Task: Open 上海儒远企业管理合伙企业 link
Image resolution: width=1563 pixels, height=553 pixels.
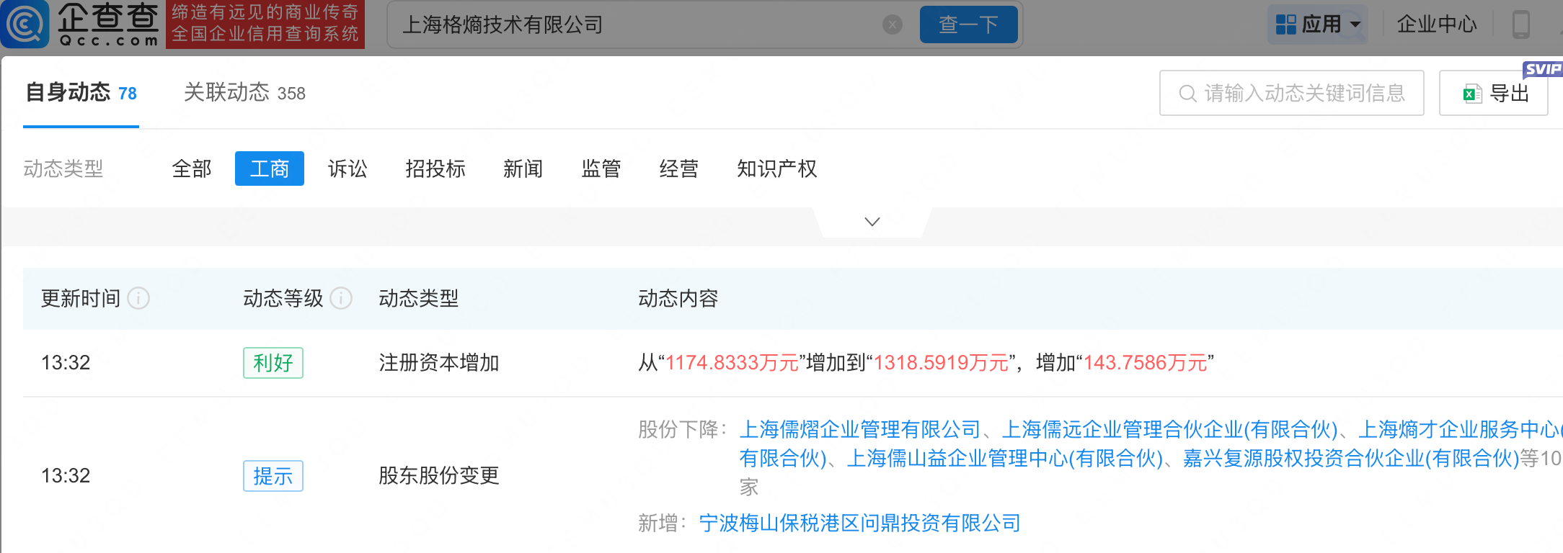Action: click(x=1170, y=430)
